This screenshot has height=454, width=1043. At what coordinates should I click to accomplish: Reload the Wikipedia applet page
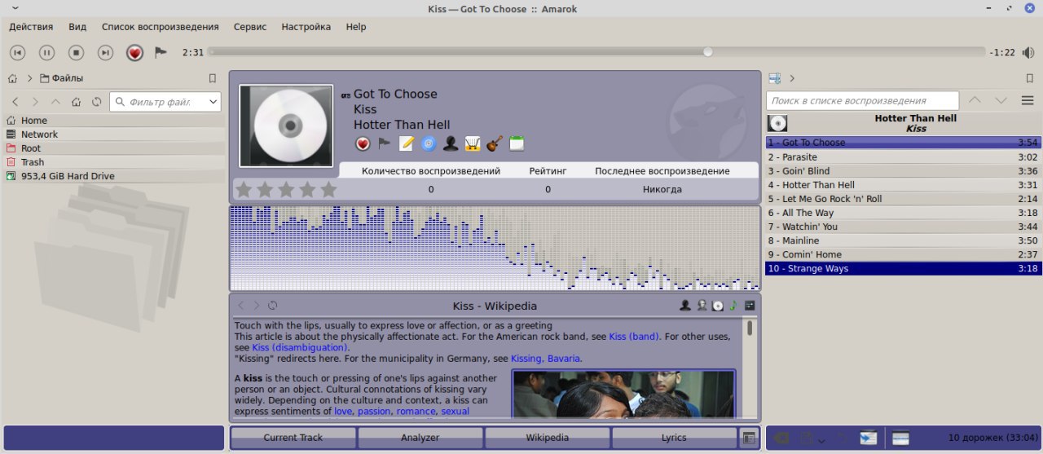pos(272,306)
